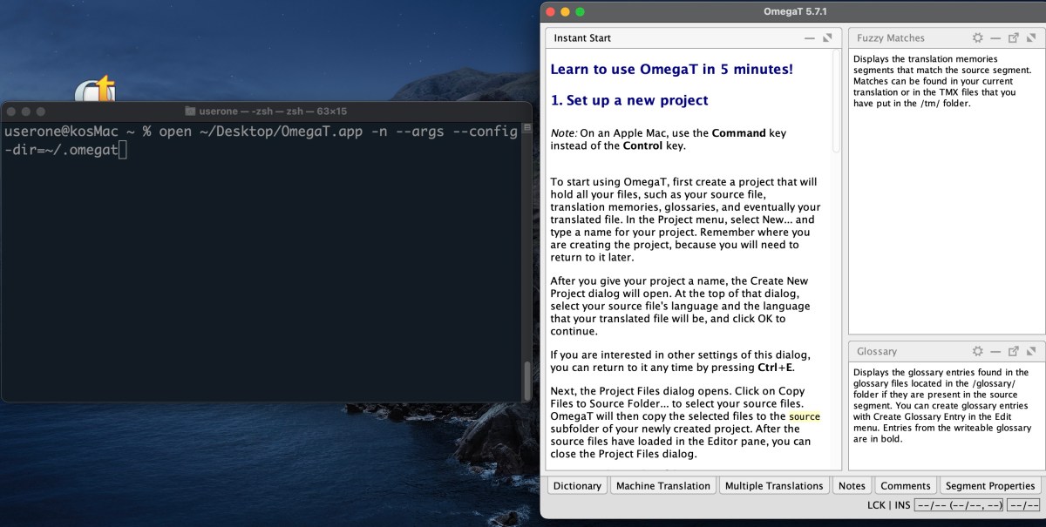Open Fuzzy Matches panel settings gear

977,38
